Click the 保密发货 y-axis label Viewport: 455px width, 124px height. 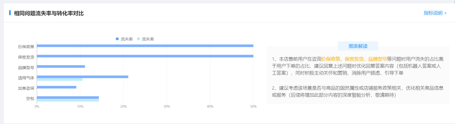(26, 57)
